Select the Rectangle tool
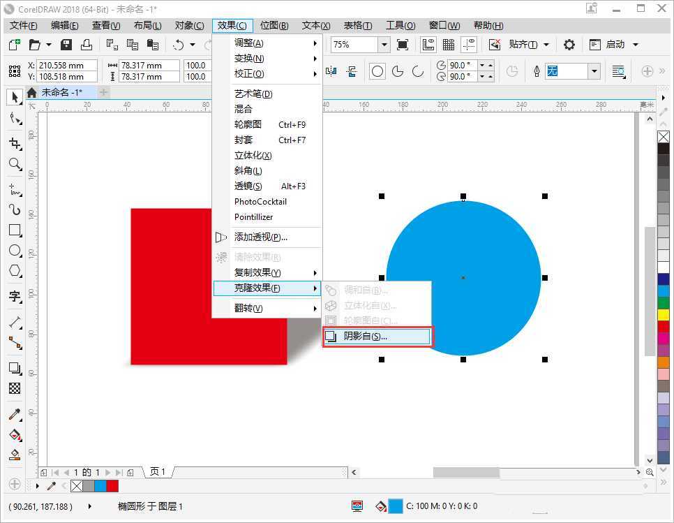674x523 pixels. pos(15,230)
